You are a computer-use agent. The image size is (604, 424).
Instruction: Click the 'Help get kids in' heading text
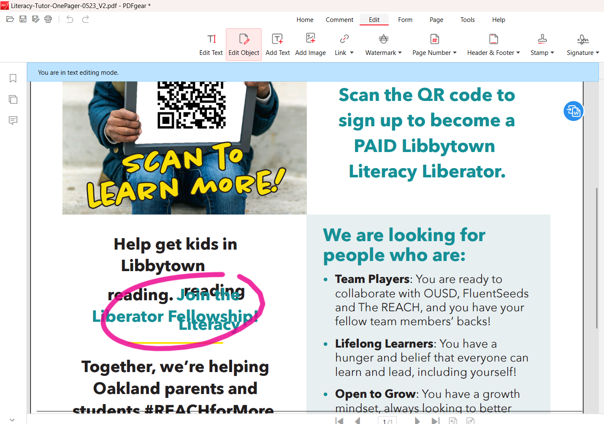[176, 244]
